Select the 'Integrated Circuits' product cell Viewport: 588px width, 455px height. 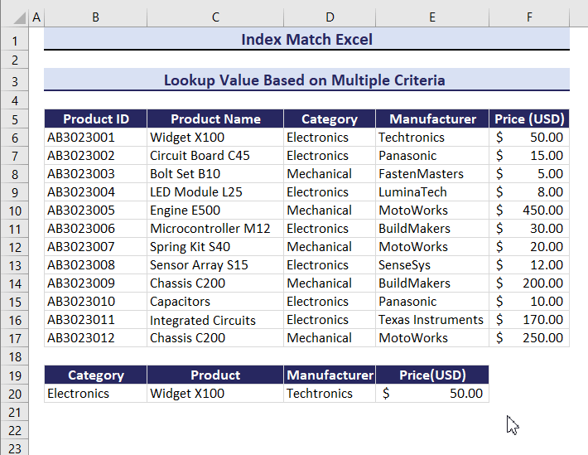tap(214, 320)
